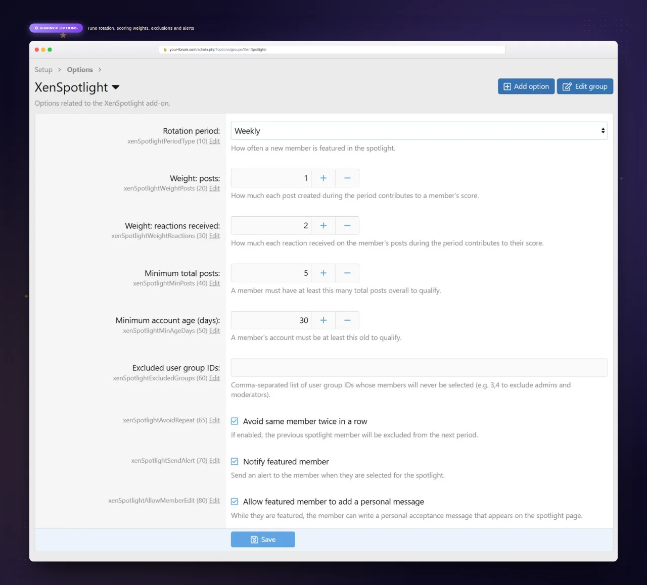
Task: Click the XenSpotlight page heading
Action: 71,87
